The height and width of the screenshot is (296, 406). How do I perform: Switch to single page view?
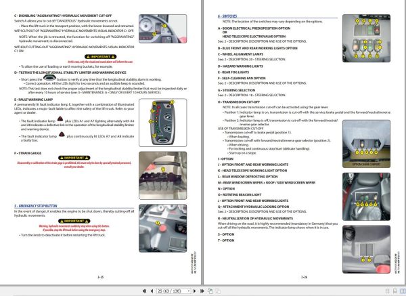click(x=387, y=291)
